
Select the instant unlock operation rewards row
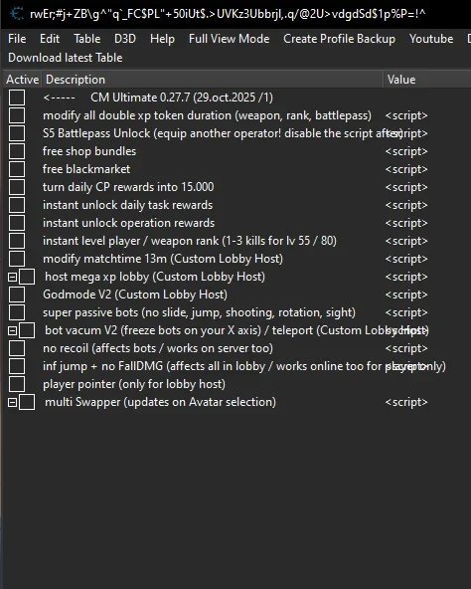[236, 223]
